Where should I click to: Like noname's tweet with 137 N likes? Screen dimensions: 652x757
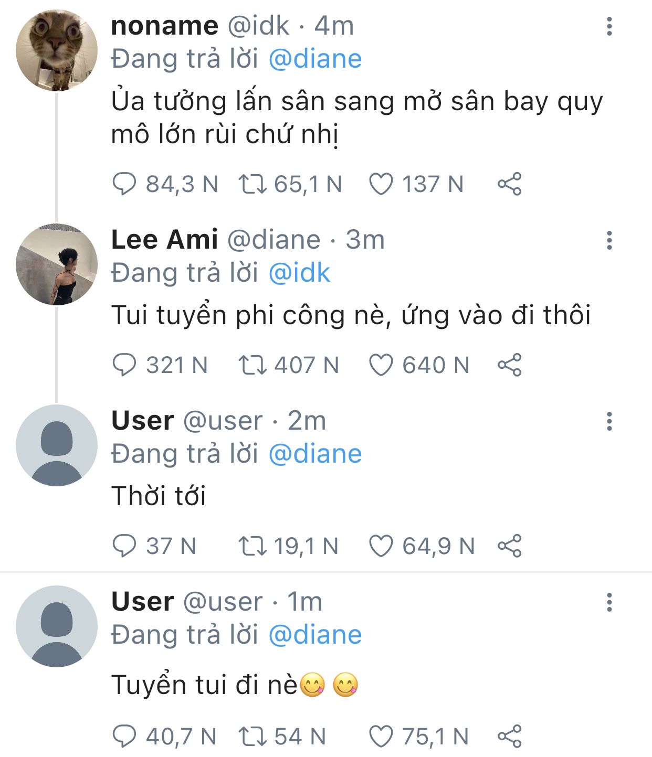381,184
